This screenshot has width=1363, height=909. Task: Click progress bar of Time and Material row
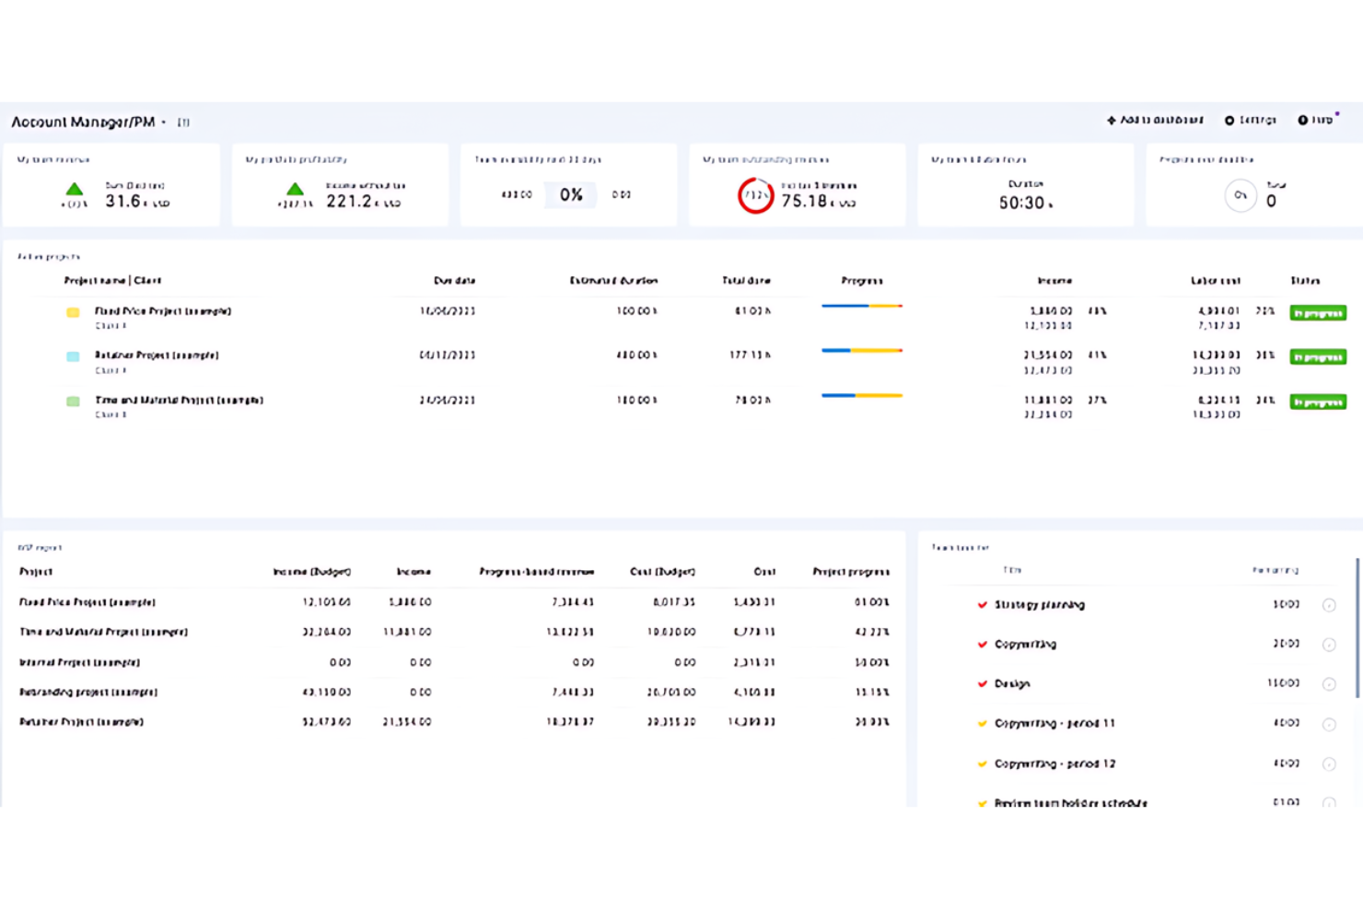click(862, 395)
